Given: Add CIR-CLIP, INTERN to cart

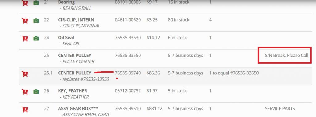Looking at the screenshot, I should coord(25,21).
